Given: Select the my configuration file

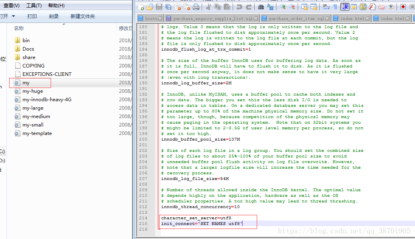Looking at the screenshot, I should [x=26, y=83].
